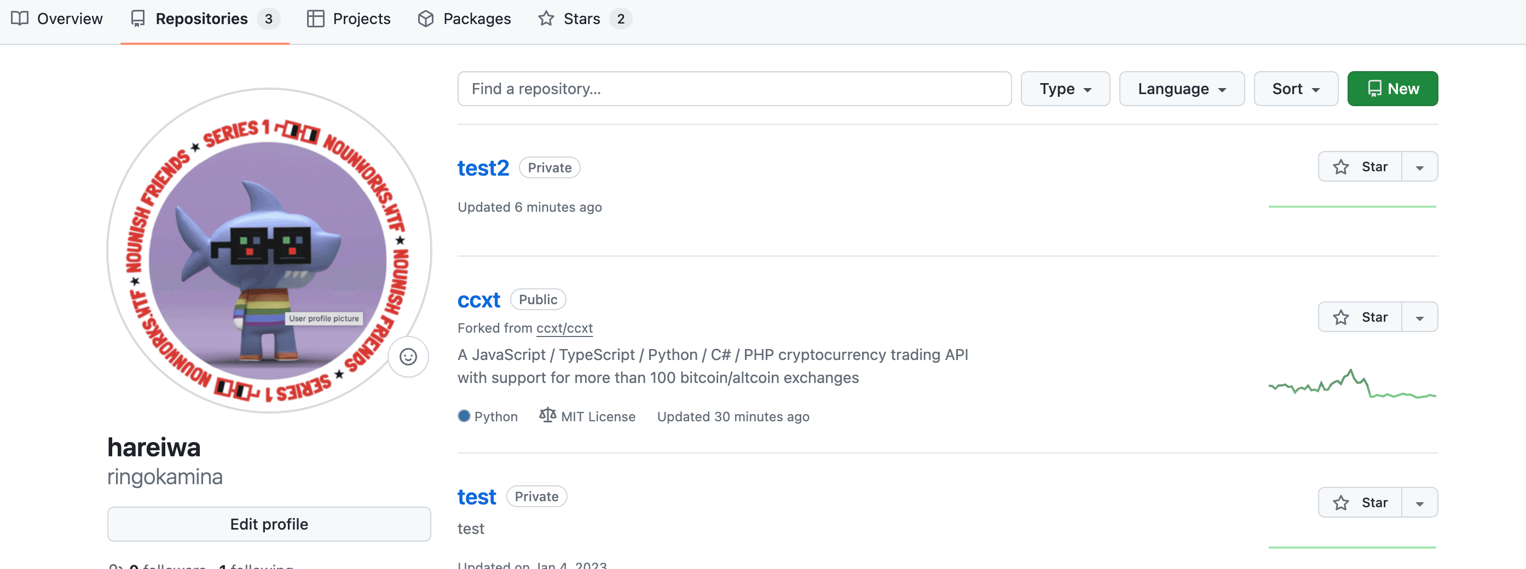Image resolution: width=1526 pixels, height=569 pixels.
Task: Open the Sort dropdown
Action: click(x=1296, y=89)
